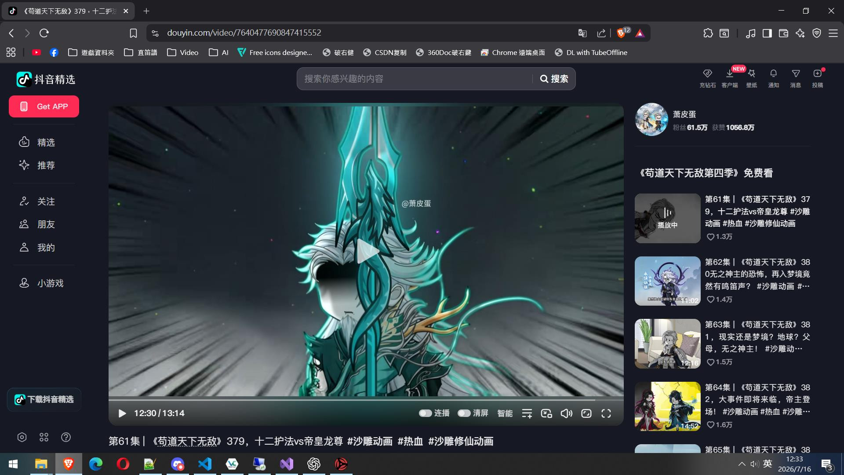The width and height of the screenshot is (844, 475).
Task: Open the 充钻石 recharge icon
Action: pyautogui.click(x=707, y=78)
